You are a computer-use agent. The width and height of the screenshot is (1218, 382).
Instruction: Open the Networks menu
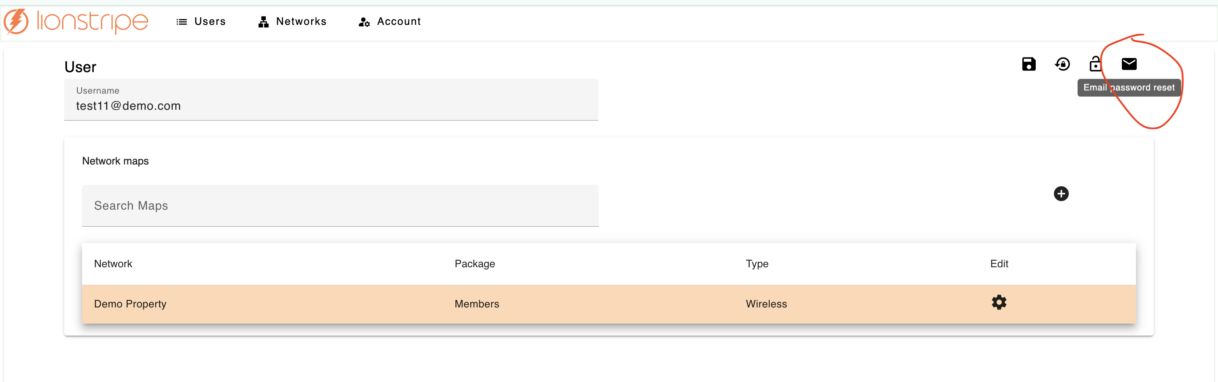[x=292, y=21]
